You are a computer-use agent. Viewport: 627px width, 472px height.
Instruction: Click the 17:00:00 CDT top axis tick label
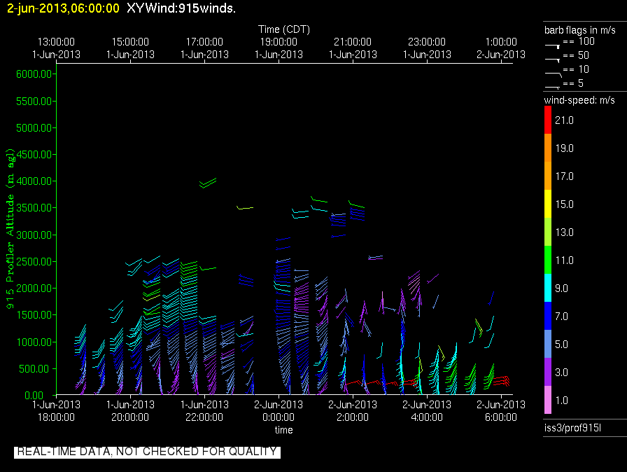[x=204, y=42]
